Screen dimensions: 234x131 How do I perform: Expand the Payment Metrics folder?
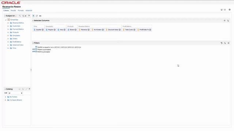8,29
